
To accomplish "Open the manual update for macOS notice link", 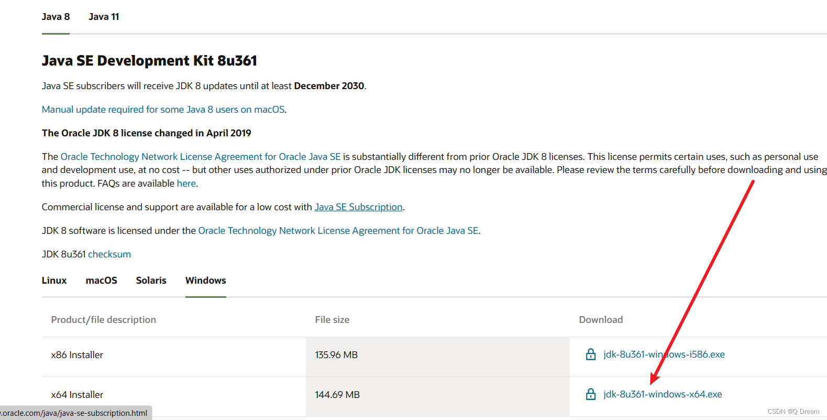I will point(163,110).
